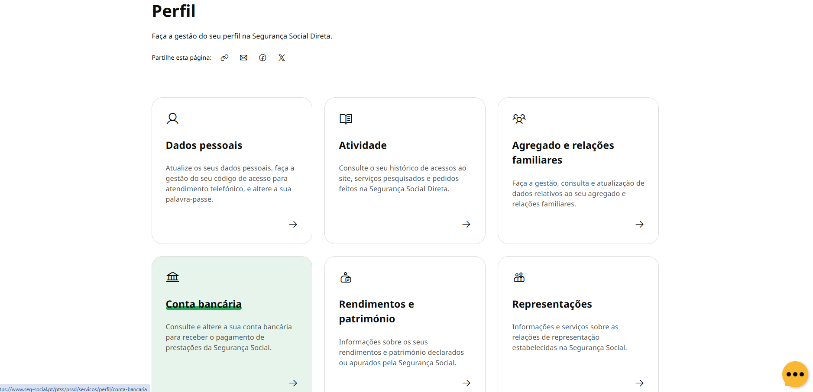Click the people icon on Representações card
This screenshot has width=813, height=392.
click(x=519, y=277)
